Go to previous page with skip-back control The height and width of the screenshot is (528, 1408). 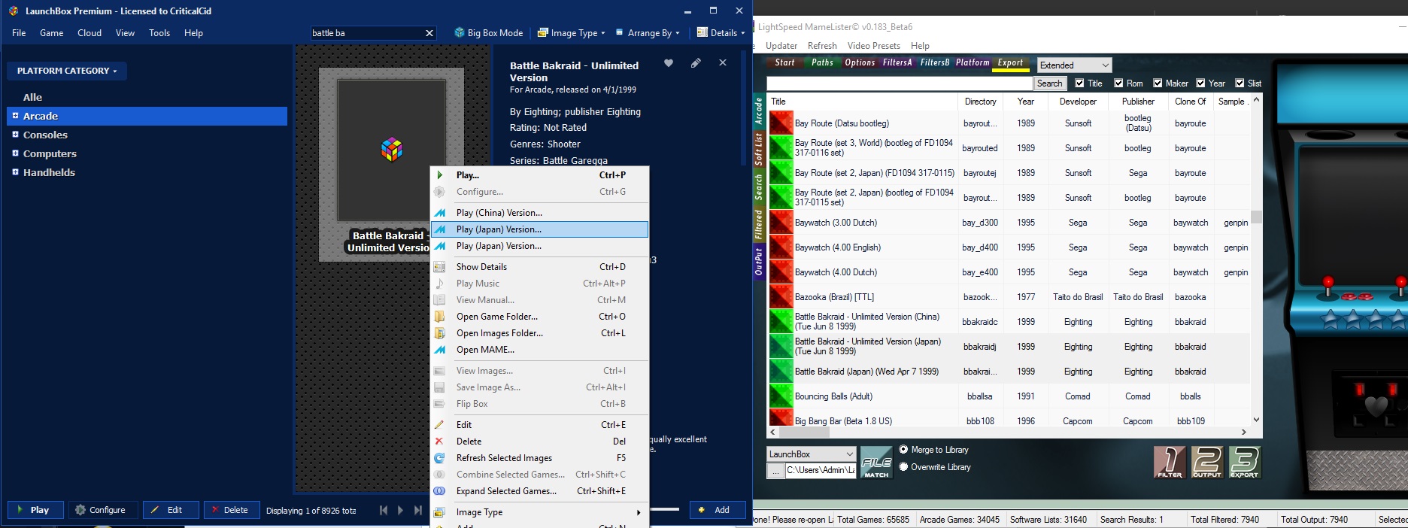coord(384,510)
